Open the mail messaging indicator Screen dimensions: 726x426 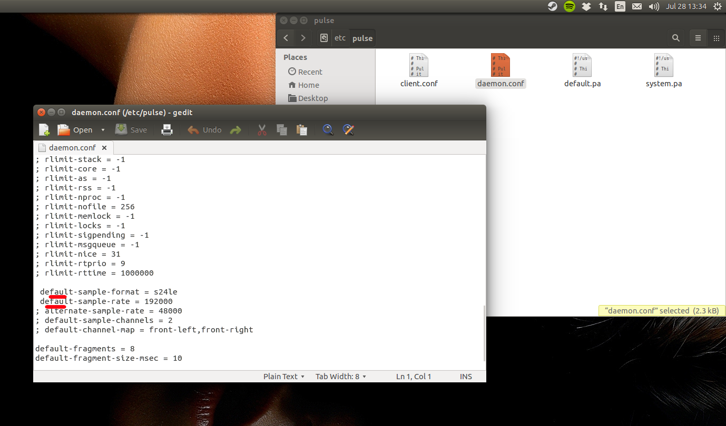pos(637,6)
